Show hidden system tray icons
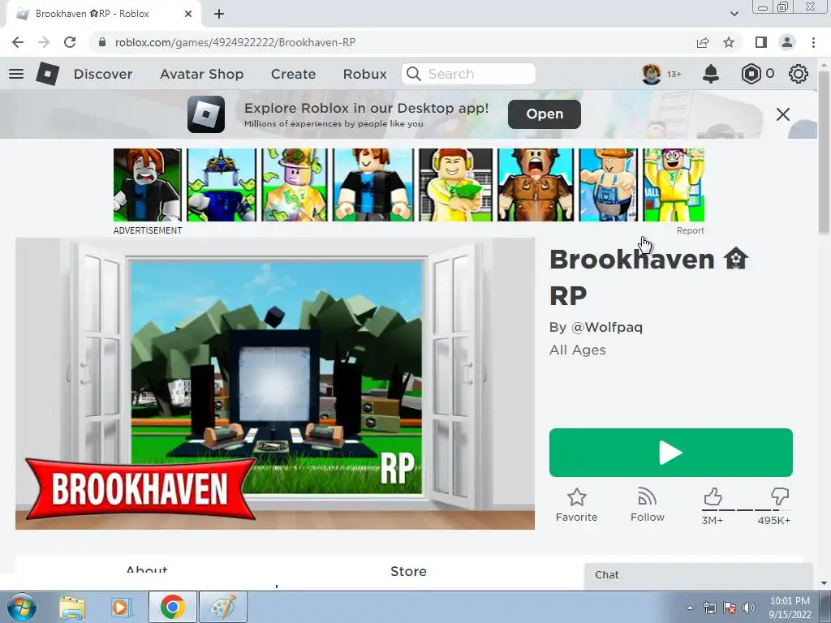 tap(690, 608)
